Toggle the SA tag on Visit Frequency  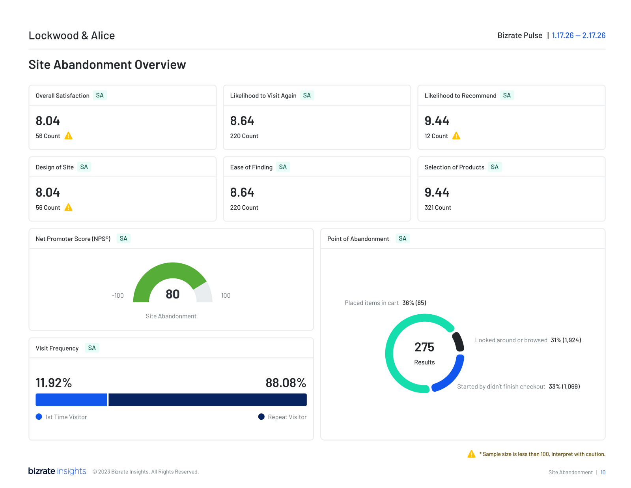(92, 348)
